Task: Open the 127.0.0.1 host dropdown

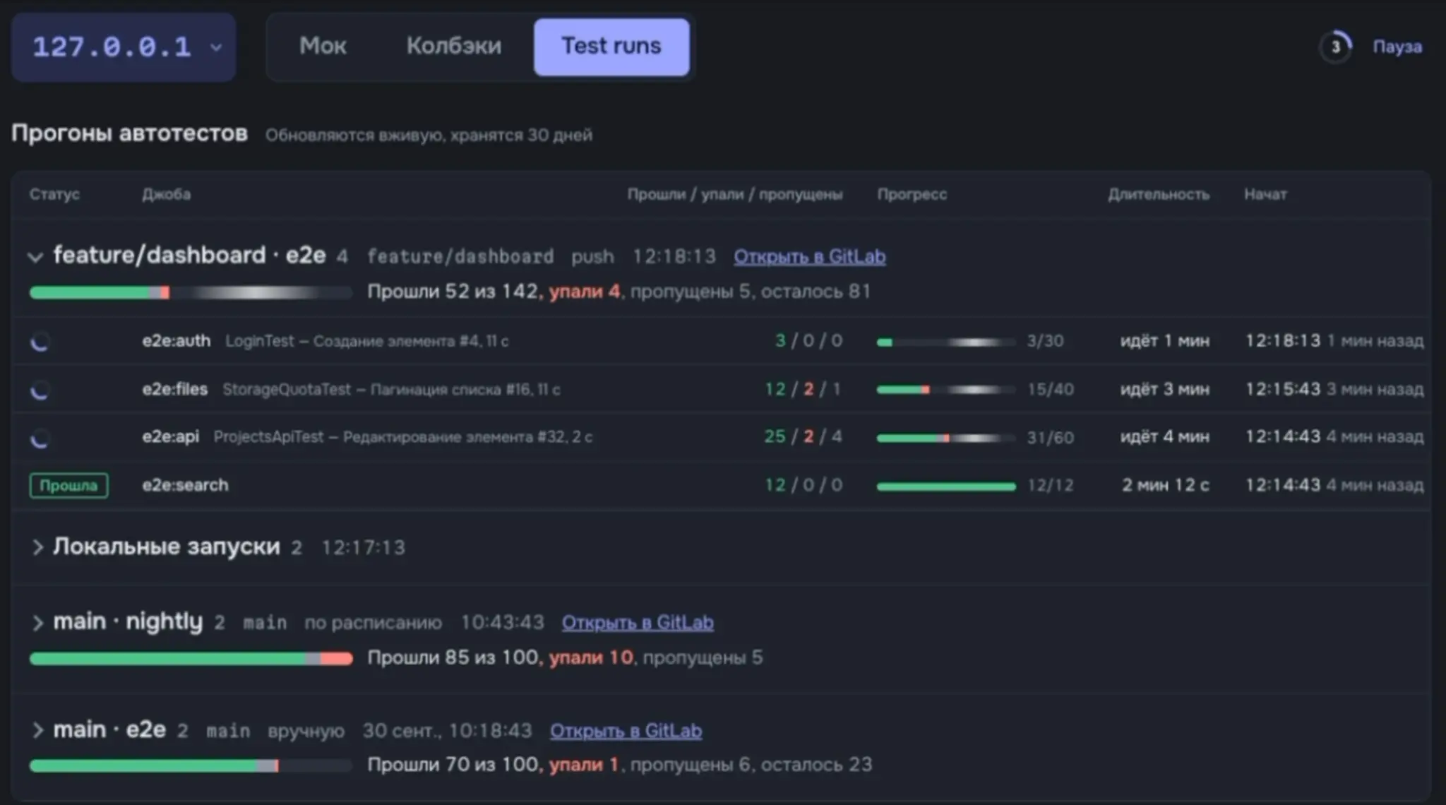Action: click(x=124, y=47)
